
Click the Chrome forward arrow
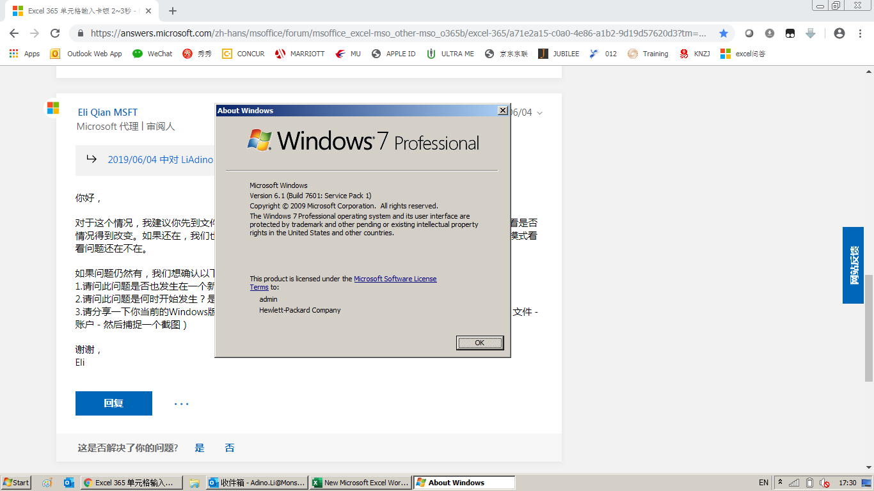[35, 33]
